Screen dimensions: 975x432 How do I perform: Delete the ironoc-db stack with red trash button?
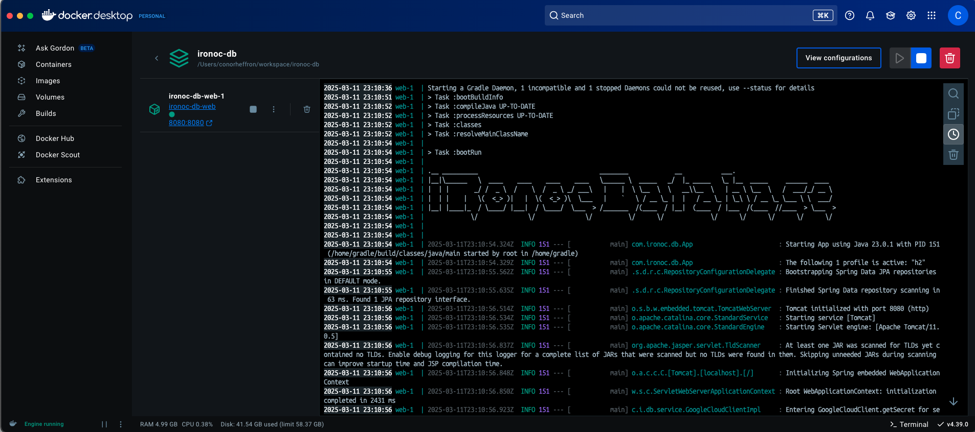(949, 58)
